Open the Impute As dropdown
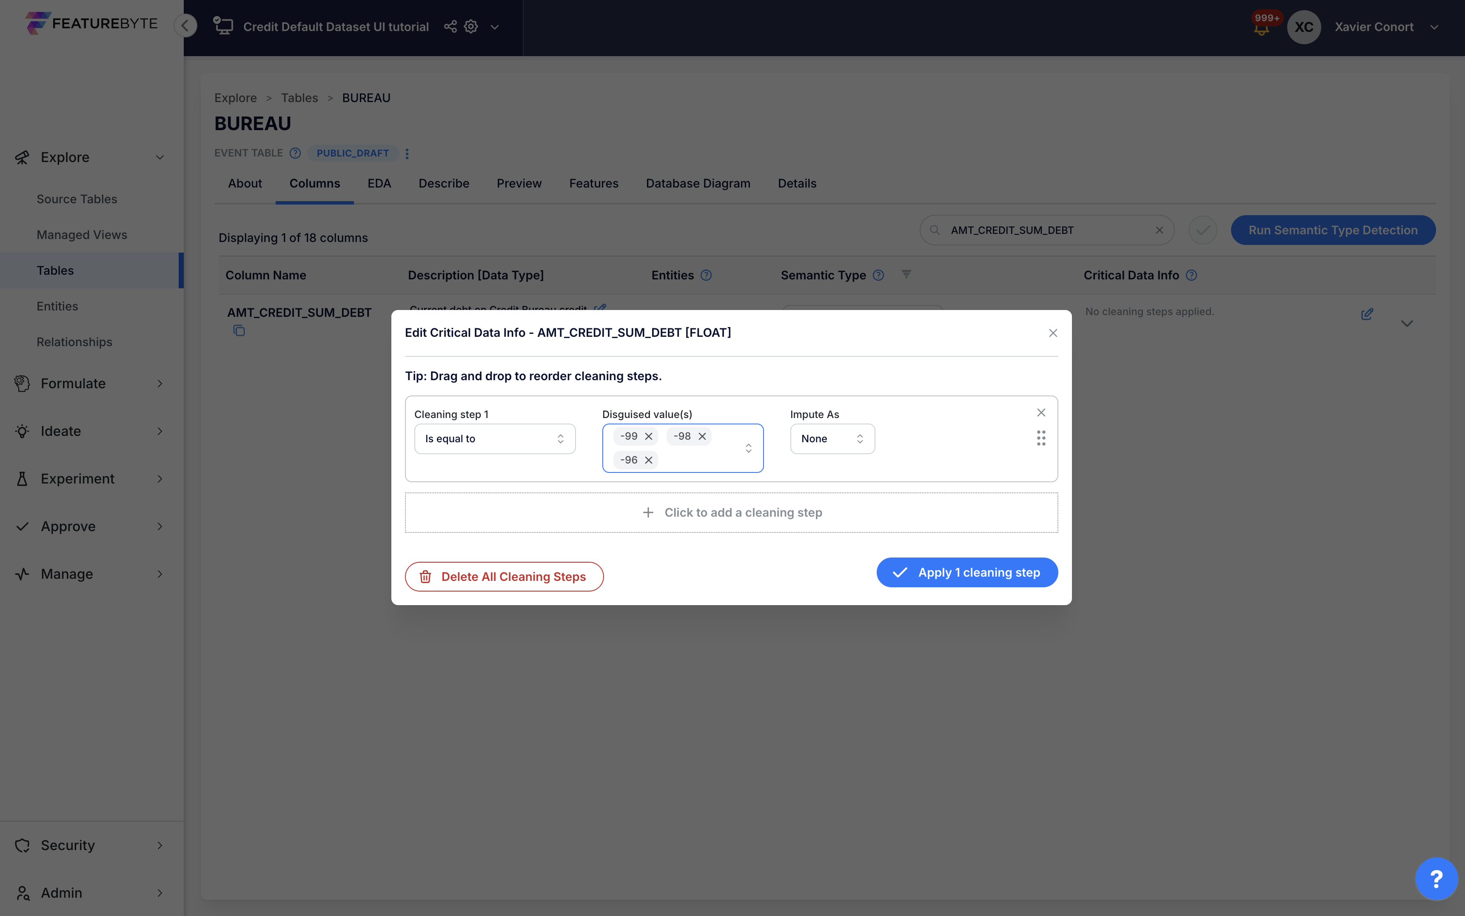The image size is (1465, 916). click(x=832, y=438)
